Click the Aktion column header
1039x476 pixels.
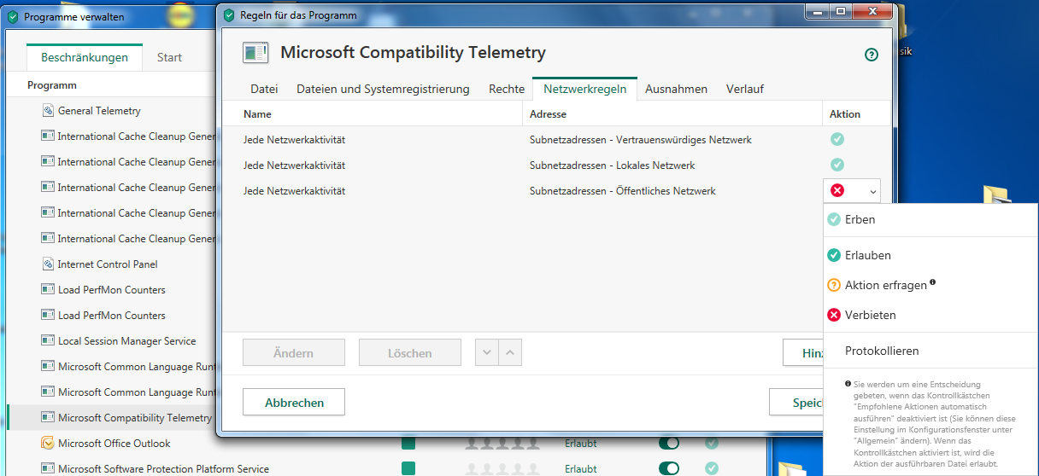click(845, 113)
